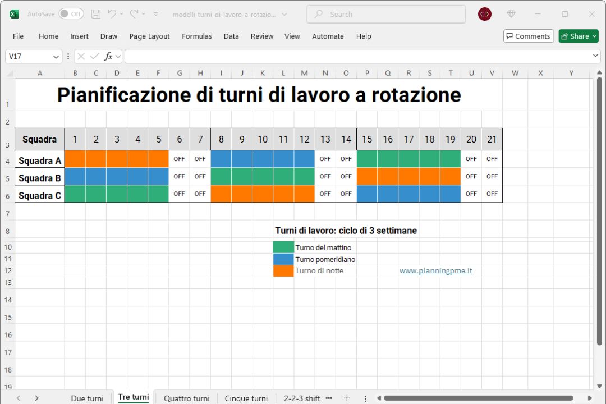
Task: Click the formula bar cancel X icon
Action: pyautogui.click(x=81, y=56)
